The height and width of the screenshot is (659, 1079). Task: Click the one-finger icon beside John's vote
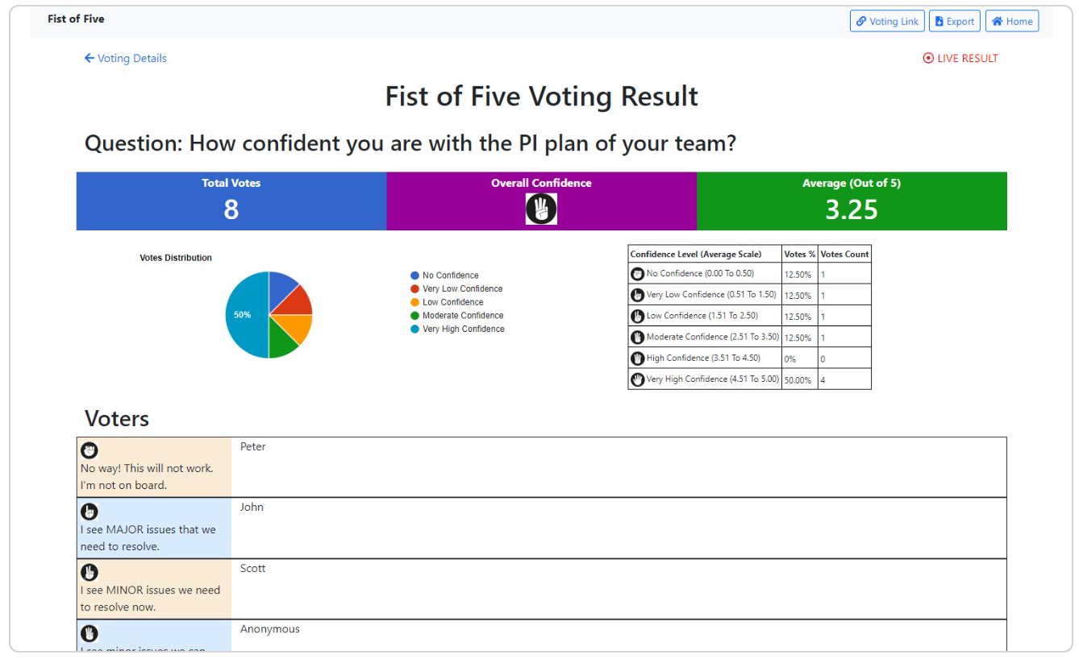(90, 512)
